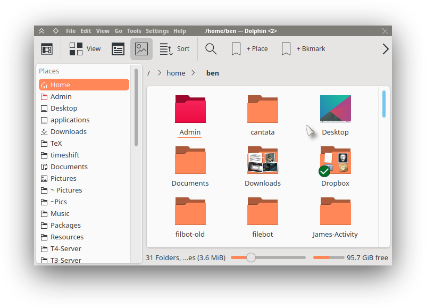Click the Desktop folder thumbnail

click(335, 109)
